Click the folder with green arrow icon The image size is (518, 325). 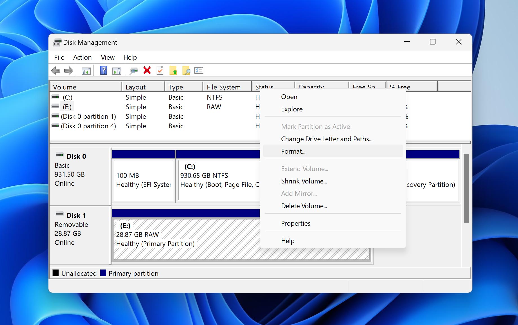173,71
